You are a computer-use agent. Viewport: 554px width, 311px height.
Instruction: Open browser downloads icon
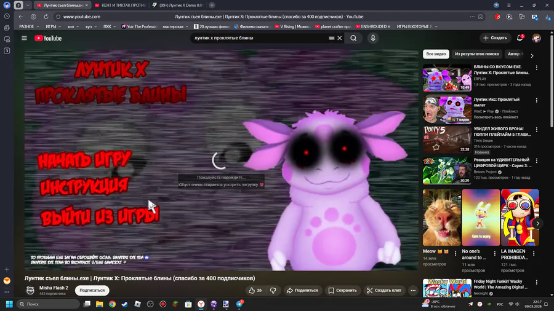click(548, 17)
